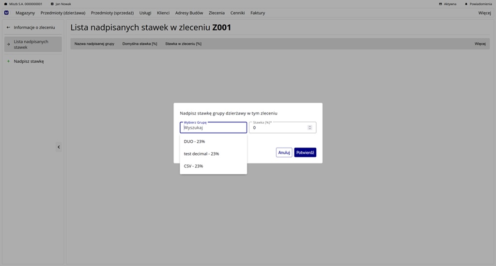496x266 pixels.
Task: Select DUO - 23% from the dropdown
Action: pos(194,141)
